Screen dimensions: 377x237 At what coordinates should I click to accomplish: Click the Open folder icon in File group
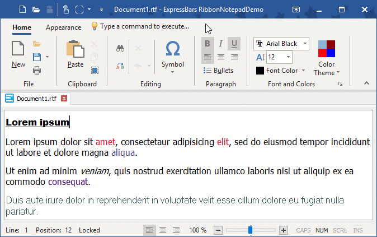[37, 44]
